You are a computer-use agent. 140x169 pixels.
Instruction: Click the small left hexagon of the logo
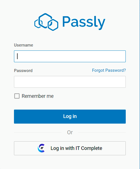coord(38,24)
